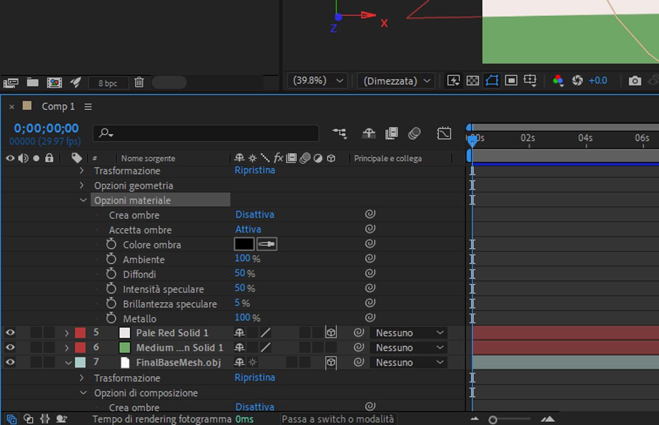Toggle the Metallo stopwatch

point(111,318)
